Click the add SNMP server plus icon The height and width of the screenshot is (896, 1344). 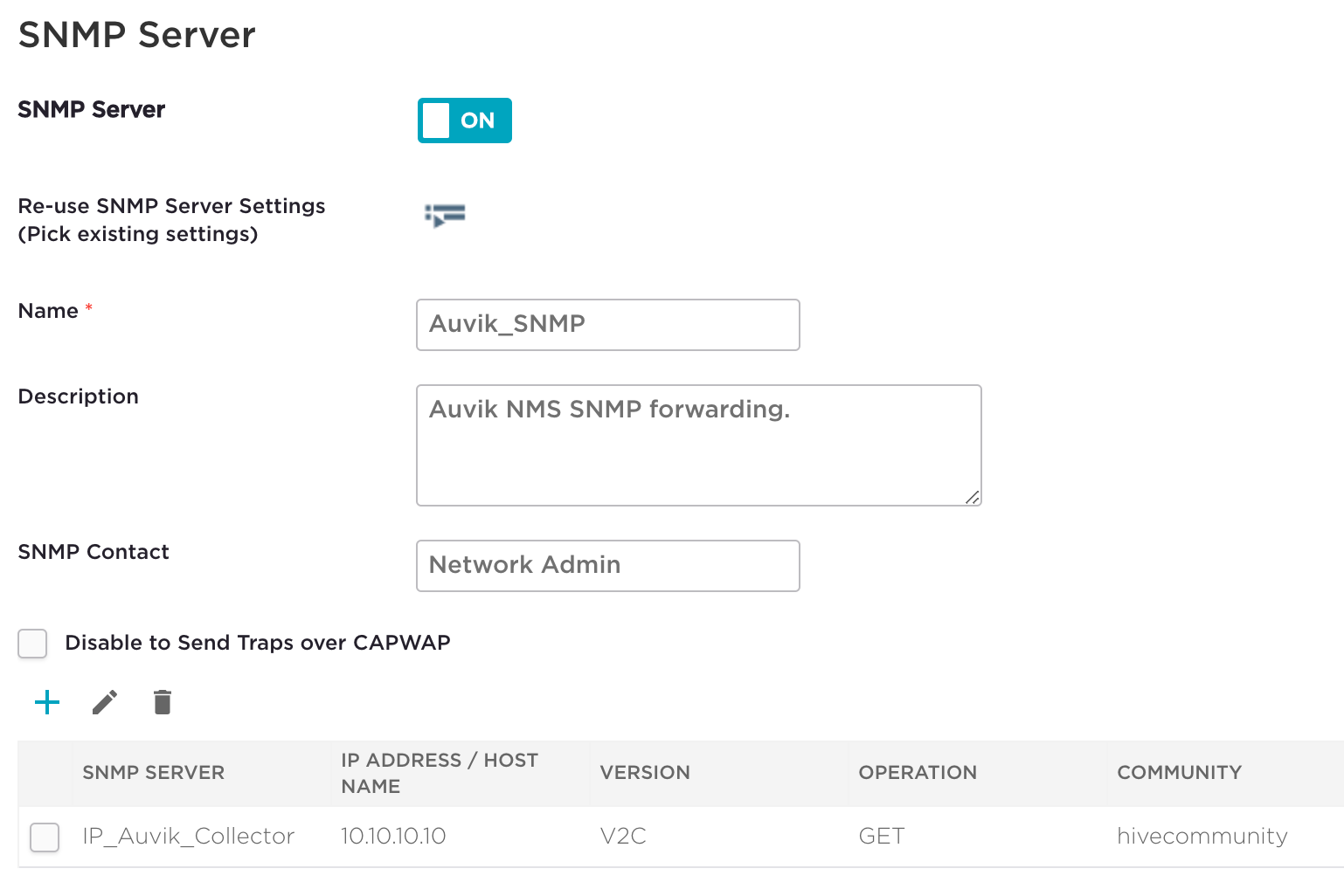[x=47, y=701]
